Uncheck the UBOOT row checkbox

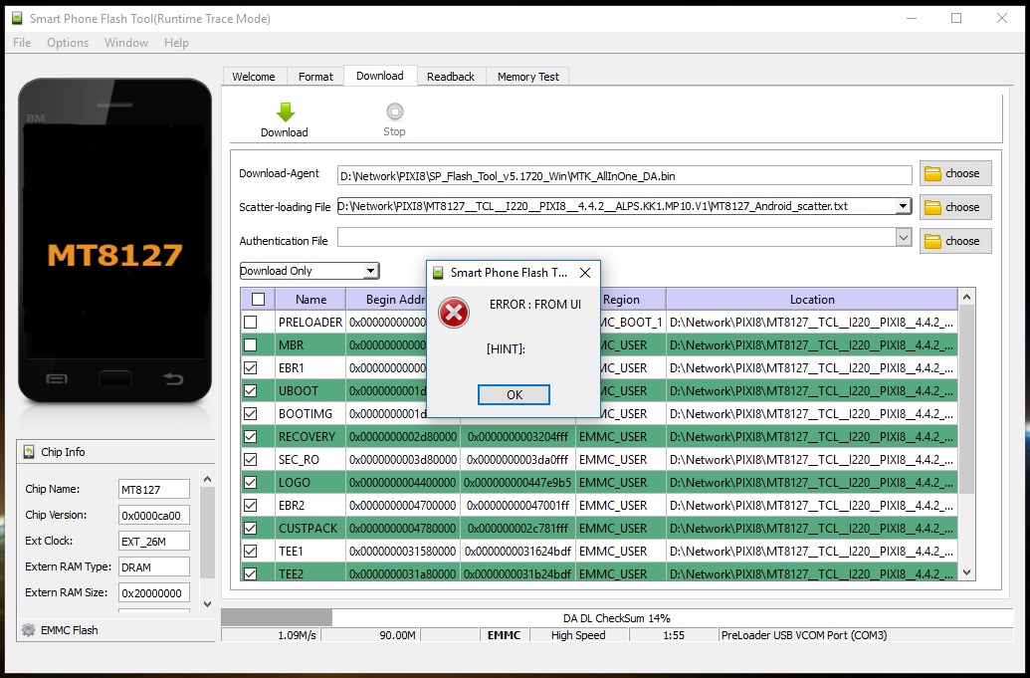pyautogui.click(x=250, y=391)
